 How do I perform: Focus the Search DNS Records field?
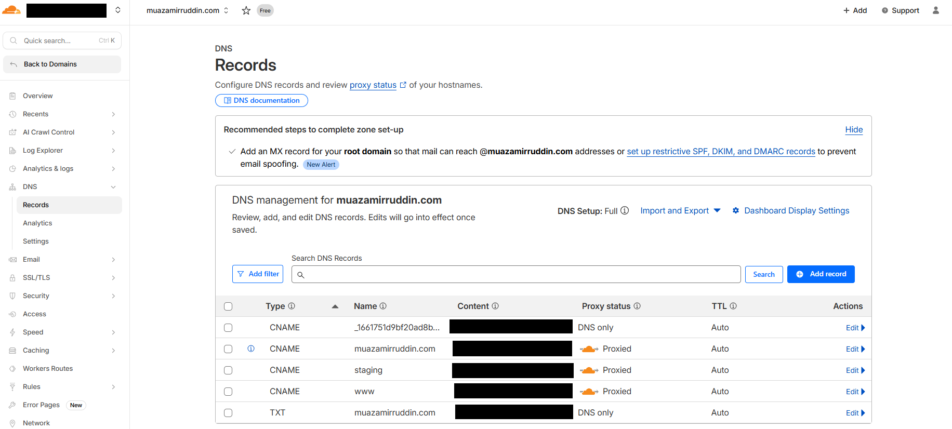[x=516, y=274]
